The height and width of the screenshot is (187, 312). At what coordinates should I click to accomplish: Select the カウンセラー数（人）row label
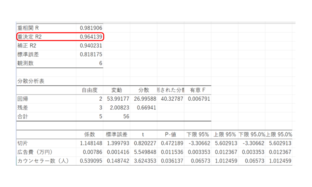43,161
